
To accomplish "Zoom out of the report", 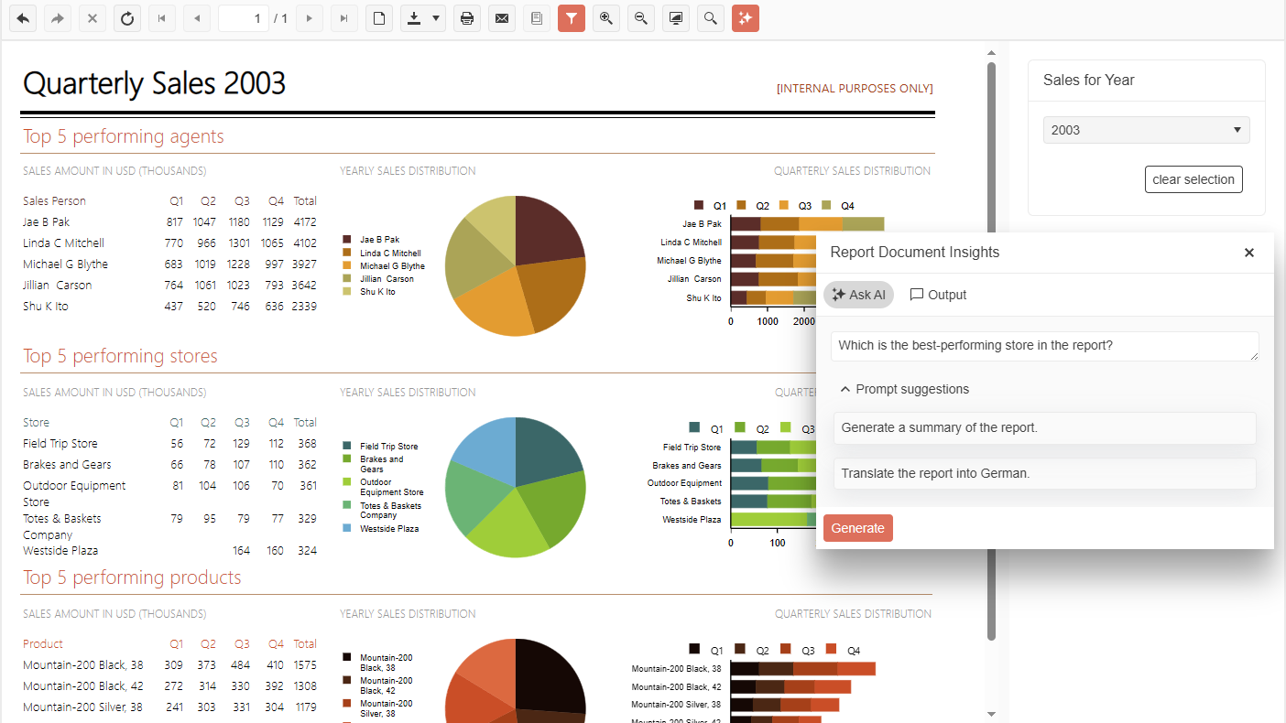I will pos(640,18).
